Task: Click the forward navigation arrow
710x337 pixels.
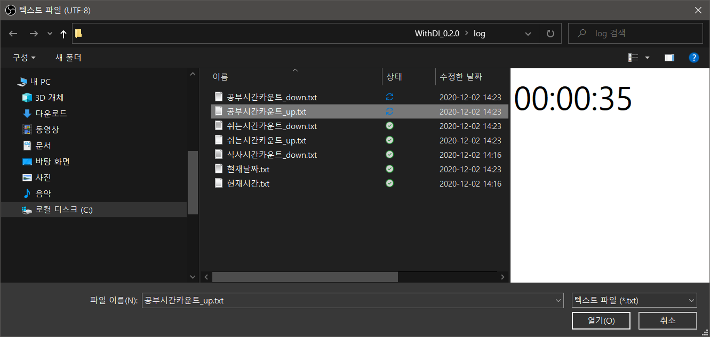Action: [x=33, y=33]
